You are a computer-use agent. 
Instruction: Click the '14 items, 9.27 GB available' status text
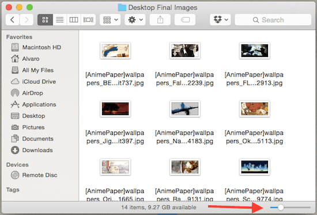(x=158, y=208)
